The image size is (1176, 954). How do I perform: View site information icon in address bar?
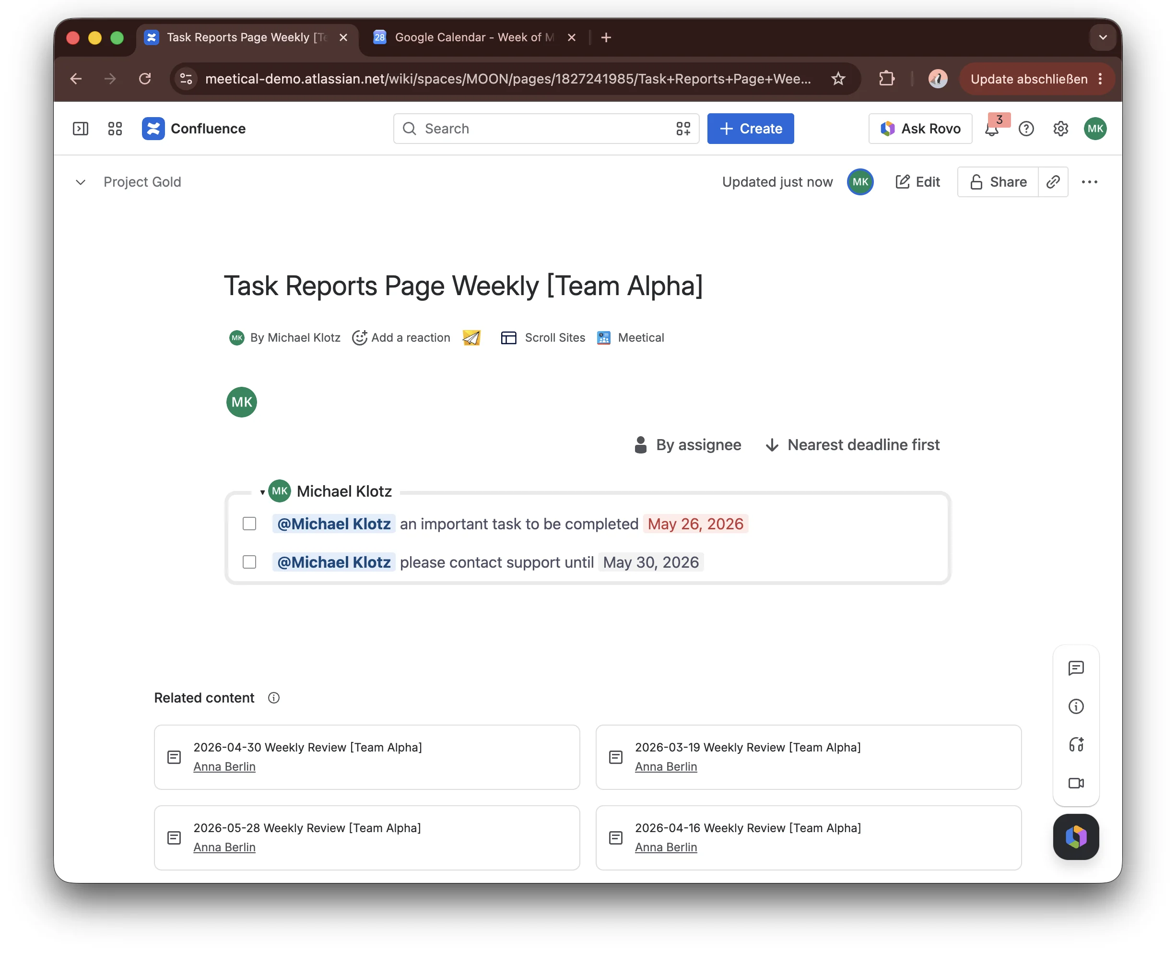[186, 79]
